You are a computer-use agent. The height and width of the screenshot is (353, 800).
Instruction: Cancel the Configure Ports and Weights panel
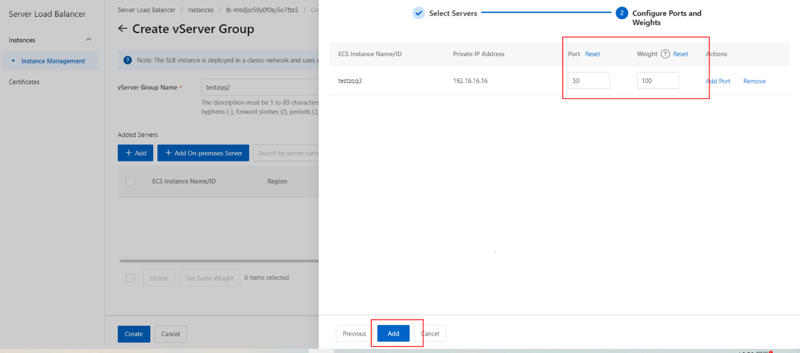tap(430, 333)
